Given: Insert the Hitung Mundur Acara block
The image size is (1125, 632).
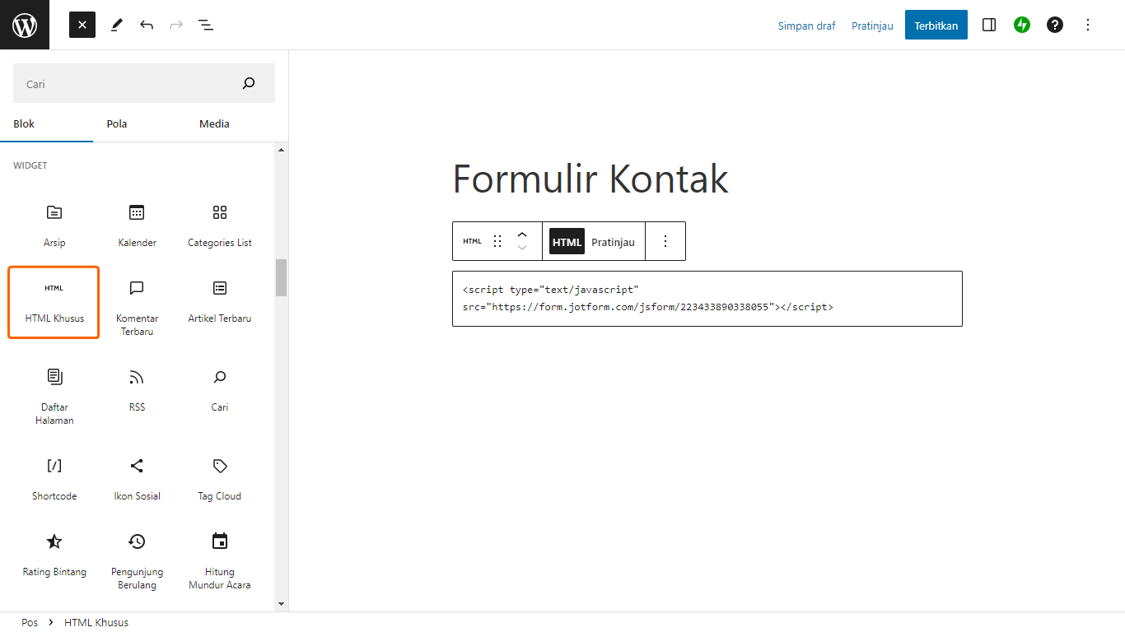Looking at the screenshot, I should (220, 560).
